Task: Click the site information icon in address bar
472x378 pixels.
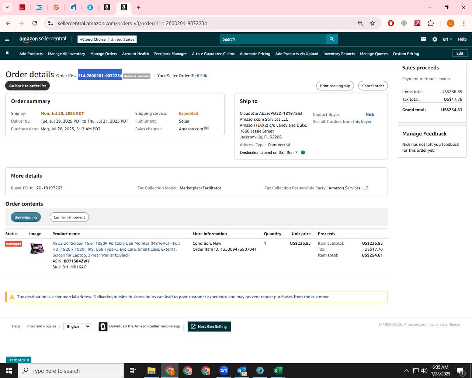Action: [x=51, y=23]
